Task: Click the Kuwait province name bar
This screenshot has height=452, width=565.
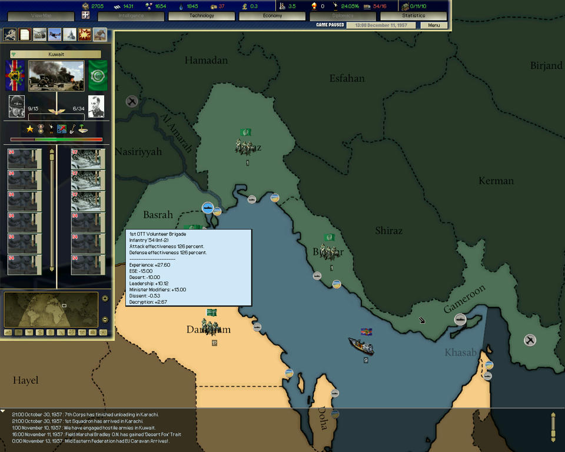Action: point(55,54)
